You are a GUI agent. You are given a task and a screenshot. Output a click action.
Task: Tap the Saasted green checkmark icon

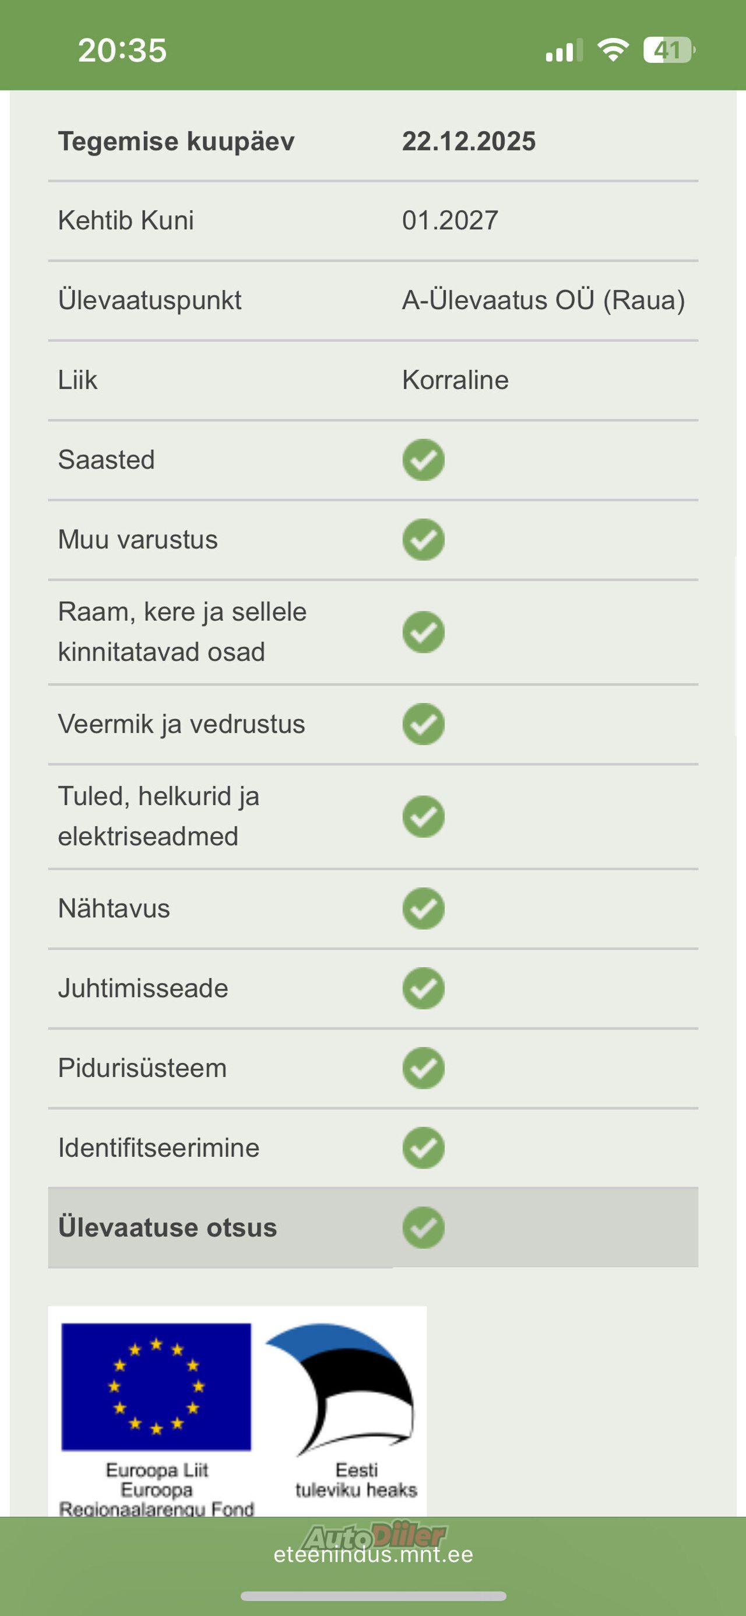[x=423, y=460]
